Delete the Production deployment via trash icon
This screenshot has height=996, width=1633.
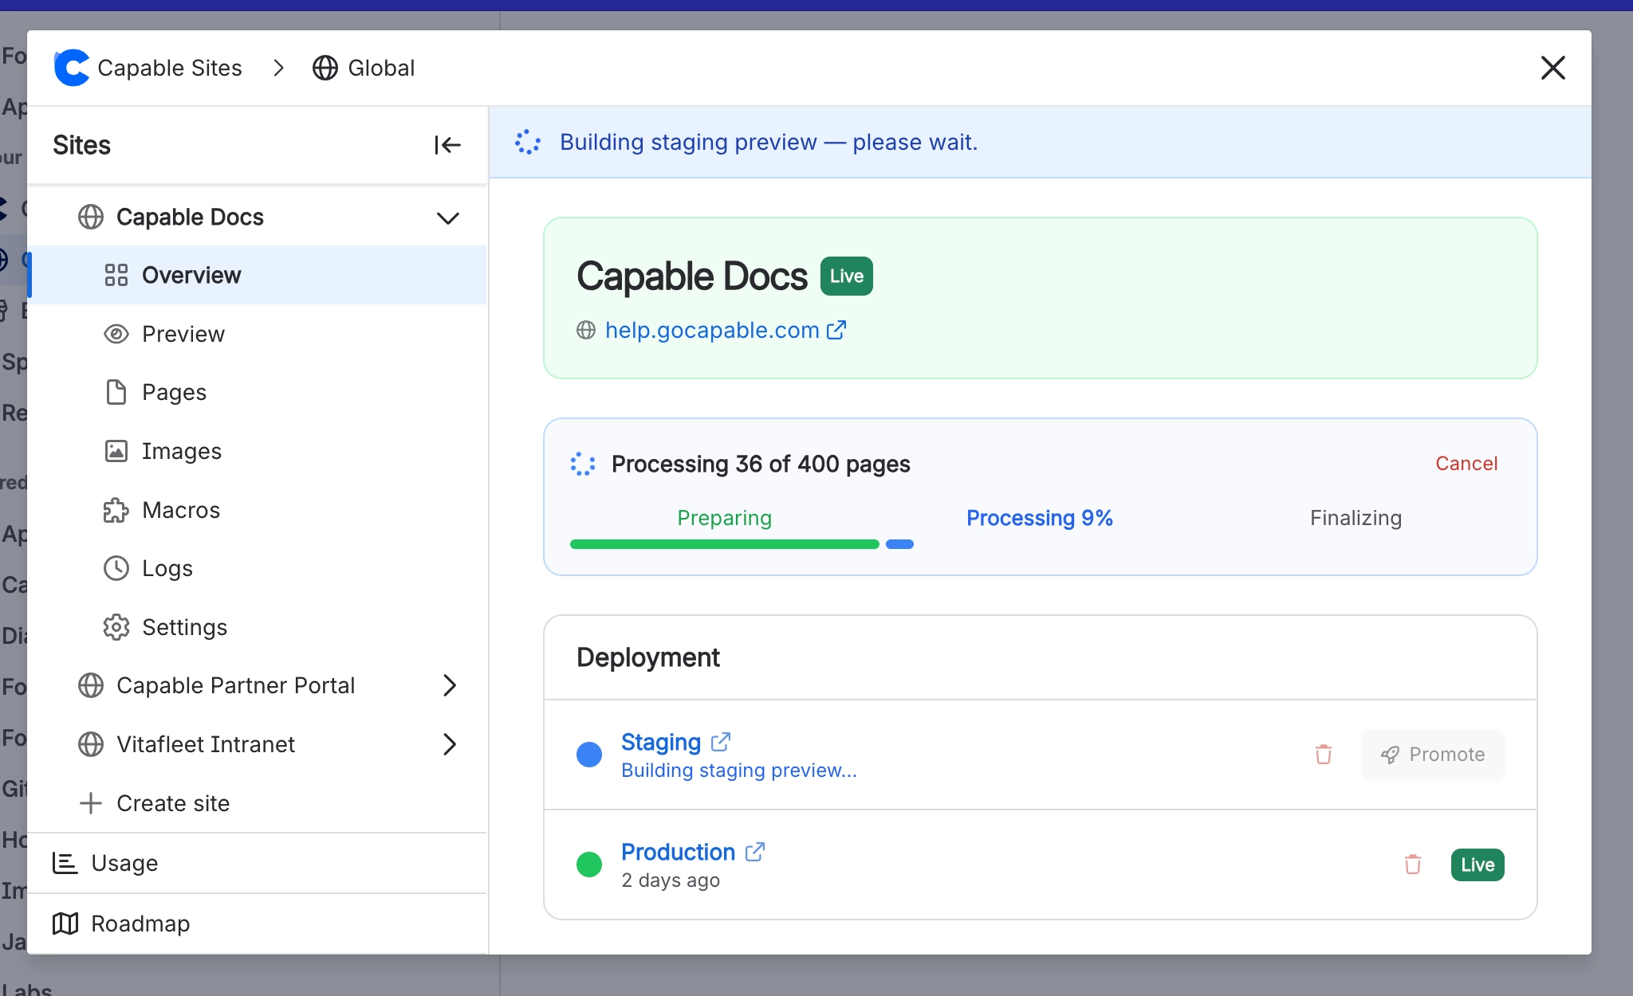1413,865
